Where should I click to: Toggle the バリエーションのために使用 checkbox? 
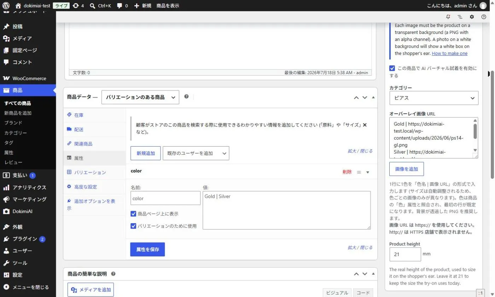(133, 226)
